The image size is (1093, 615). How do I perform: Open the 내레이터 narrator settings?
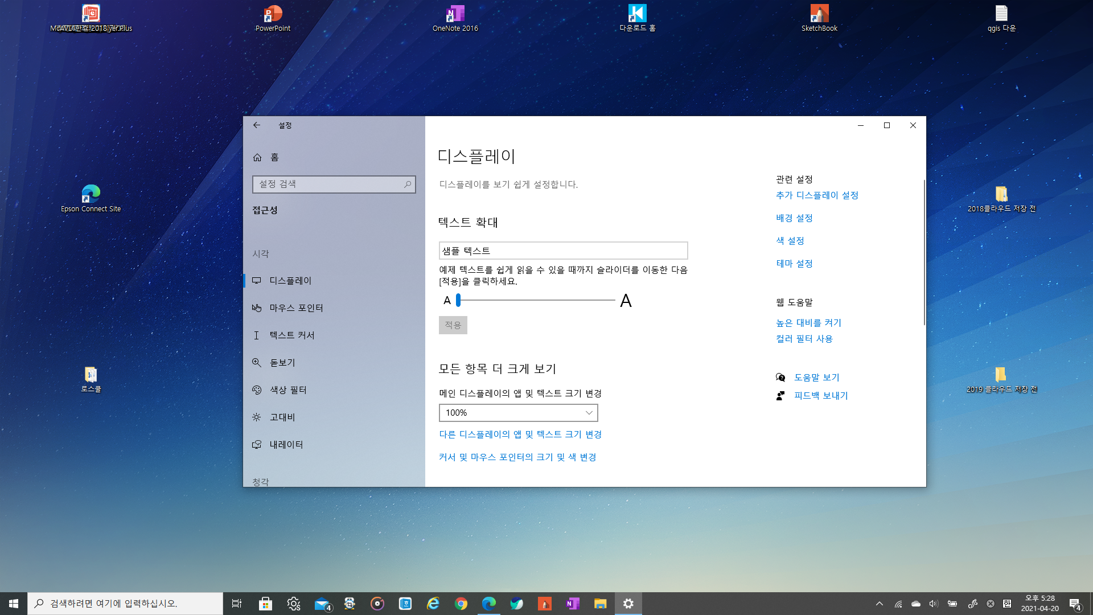pos(286,445)
